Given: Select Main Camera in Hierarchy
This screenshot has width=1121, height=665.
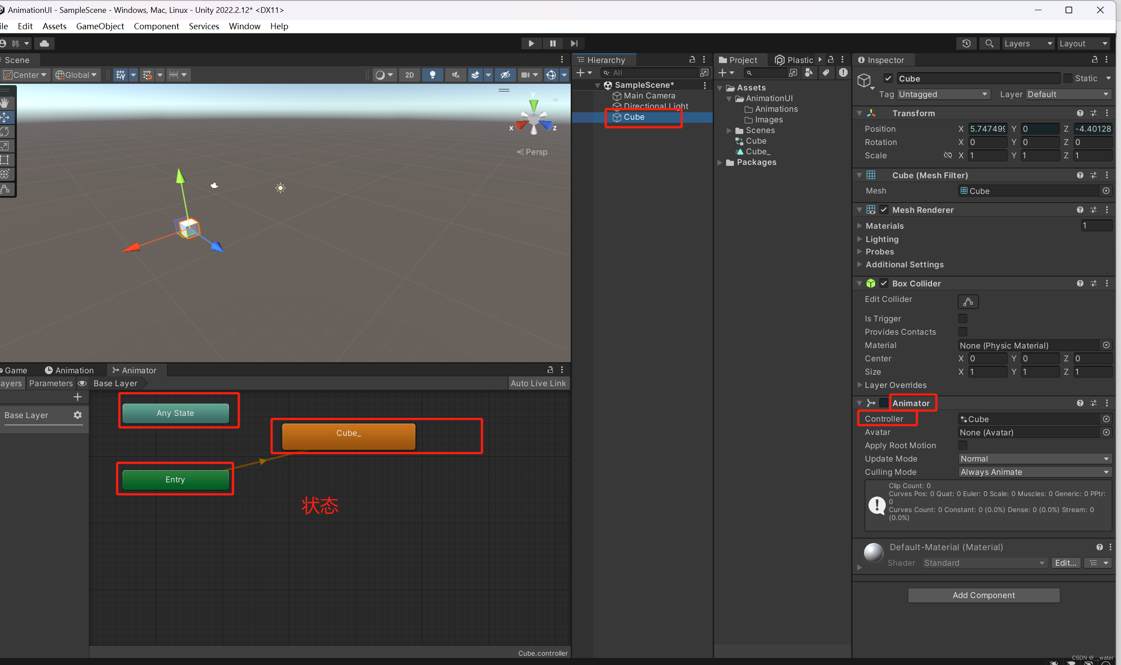Looking at the screenshot, I should coord(649,95).
